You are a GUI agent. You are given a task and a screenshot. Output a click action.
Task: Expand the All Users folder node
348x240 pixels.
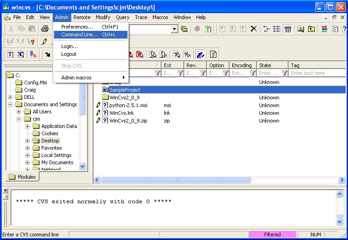click(x=19, y=112)
